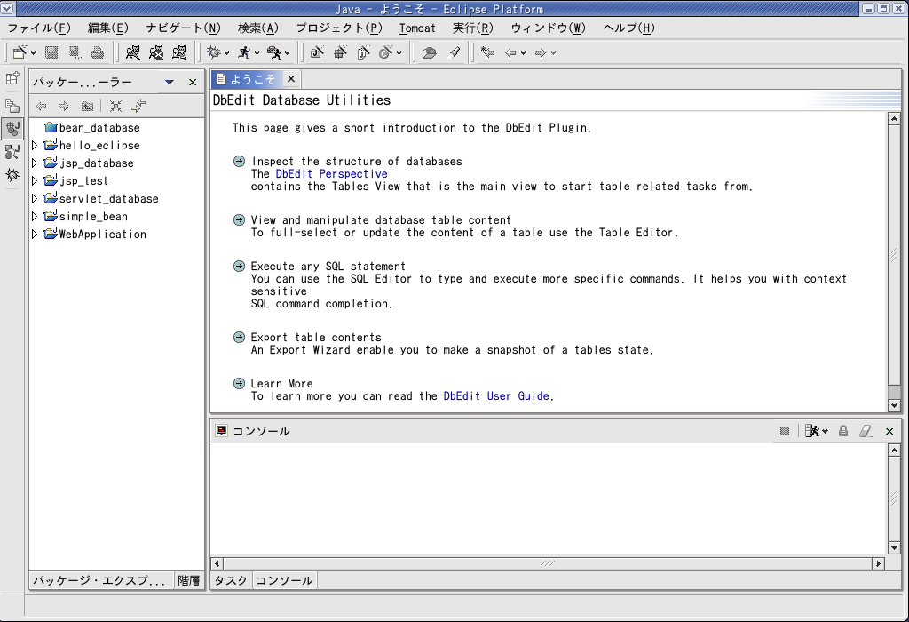Open the ヘルプ(H) menu
This screenshot has height=622, width=909.
[x=628, y=28]
